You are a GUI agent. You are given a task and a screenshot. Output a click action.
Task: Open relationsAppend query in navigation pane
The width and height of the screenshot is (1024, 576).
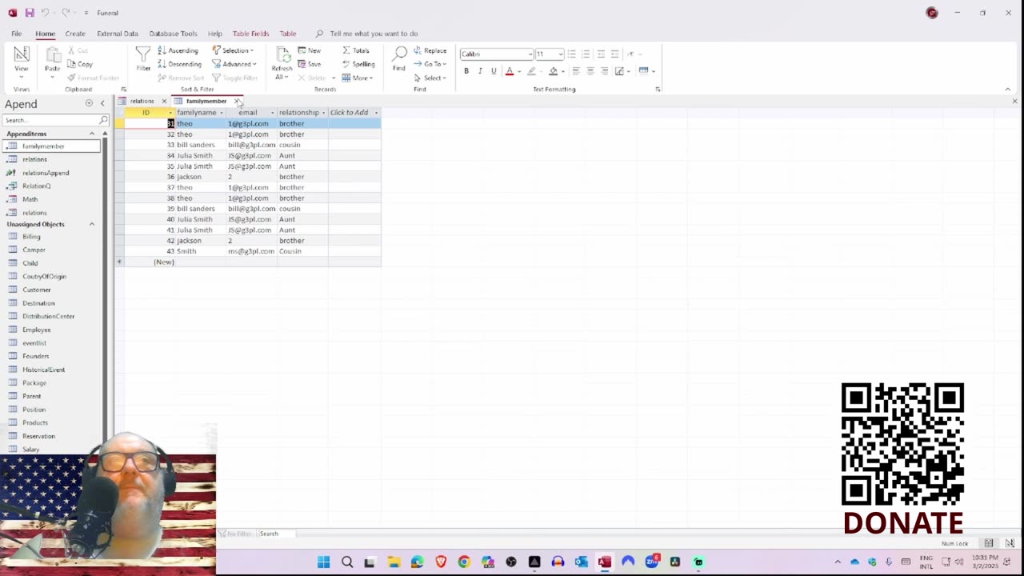(x=46, y=173)
